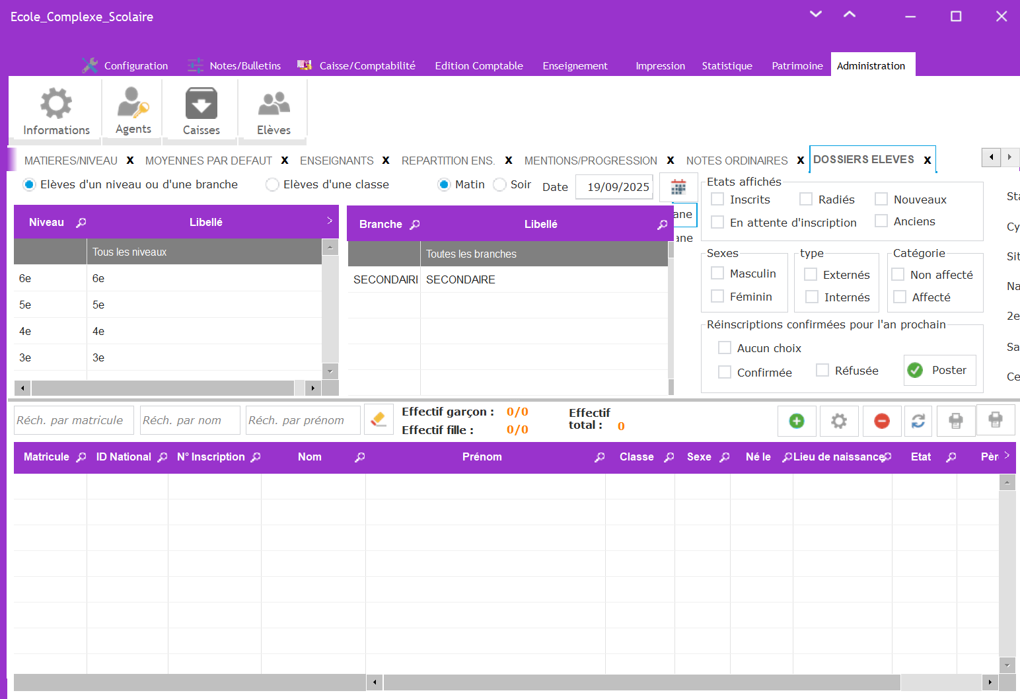Click the green add student button
Screen dimensions: 1020x699
(797, 421)
